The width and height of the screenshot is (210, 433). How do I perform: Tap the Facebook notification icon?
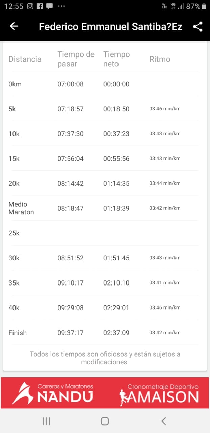(40, 6)
